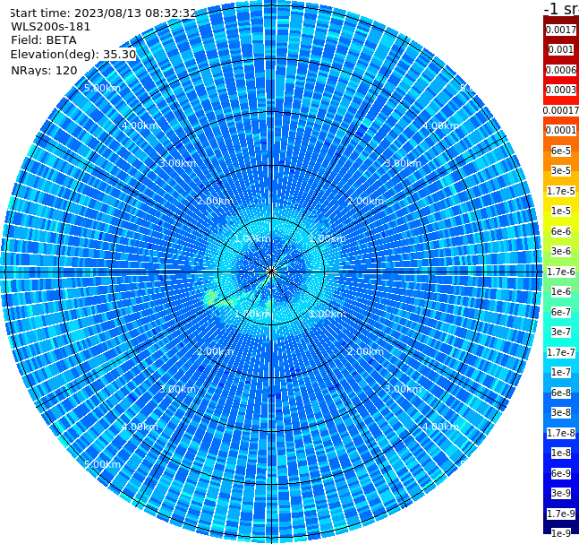Select the '0.0003' colorbar value
The height and width of the screenshot is (544, 579).
tap(561, 90)
